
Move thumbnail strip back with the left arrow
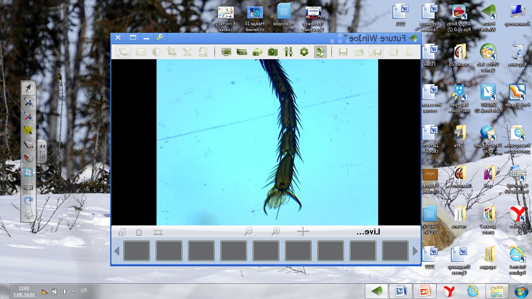(x=116, y=251)
